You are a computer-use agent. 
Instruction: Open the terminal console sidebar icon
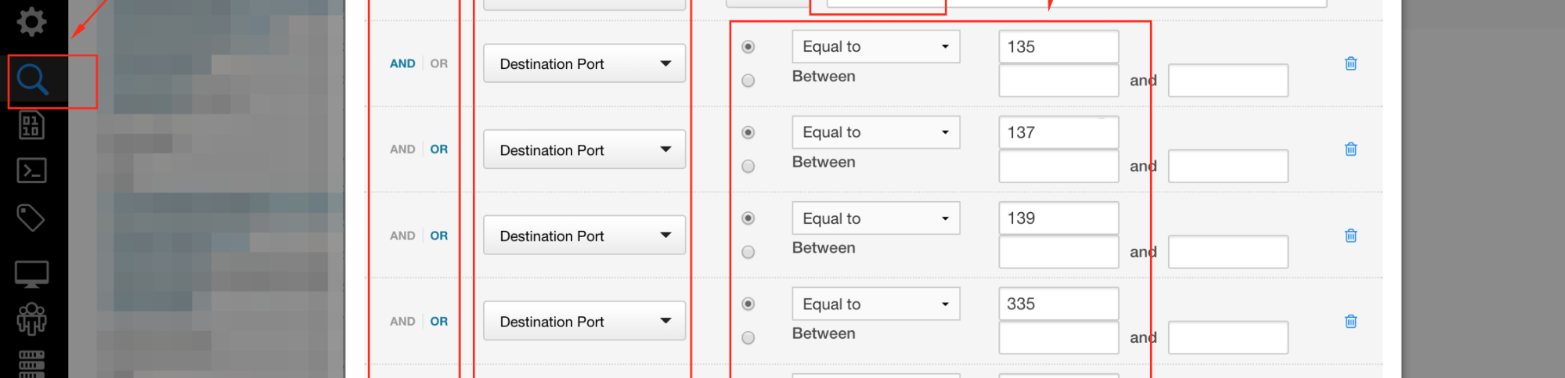pos(31,171)
